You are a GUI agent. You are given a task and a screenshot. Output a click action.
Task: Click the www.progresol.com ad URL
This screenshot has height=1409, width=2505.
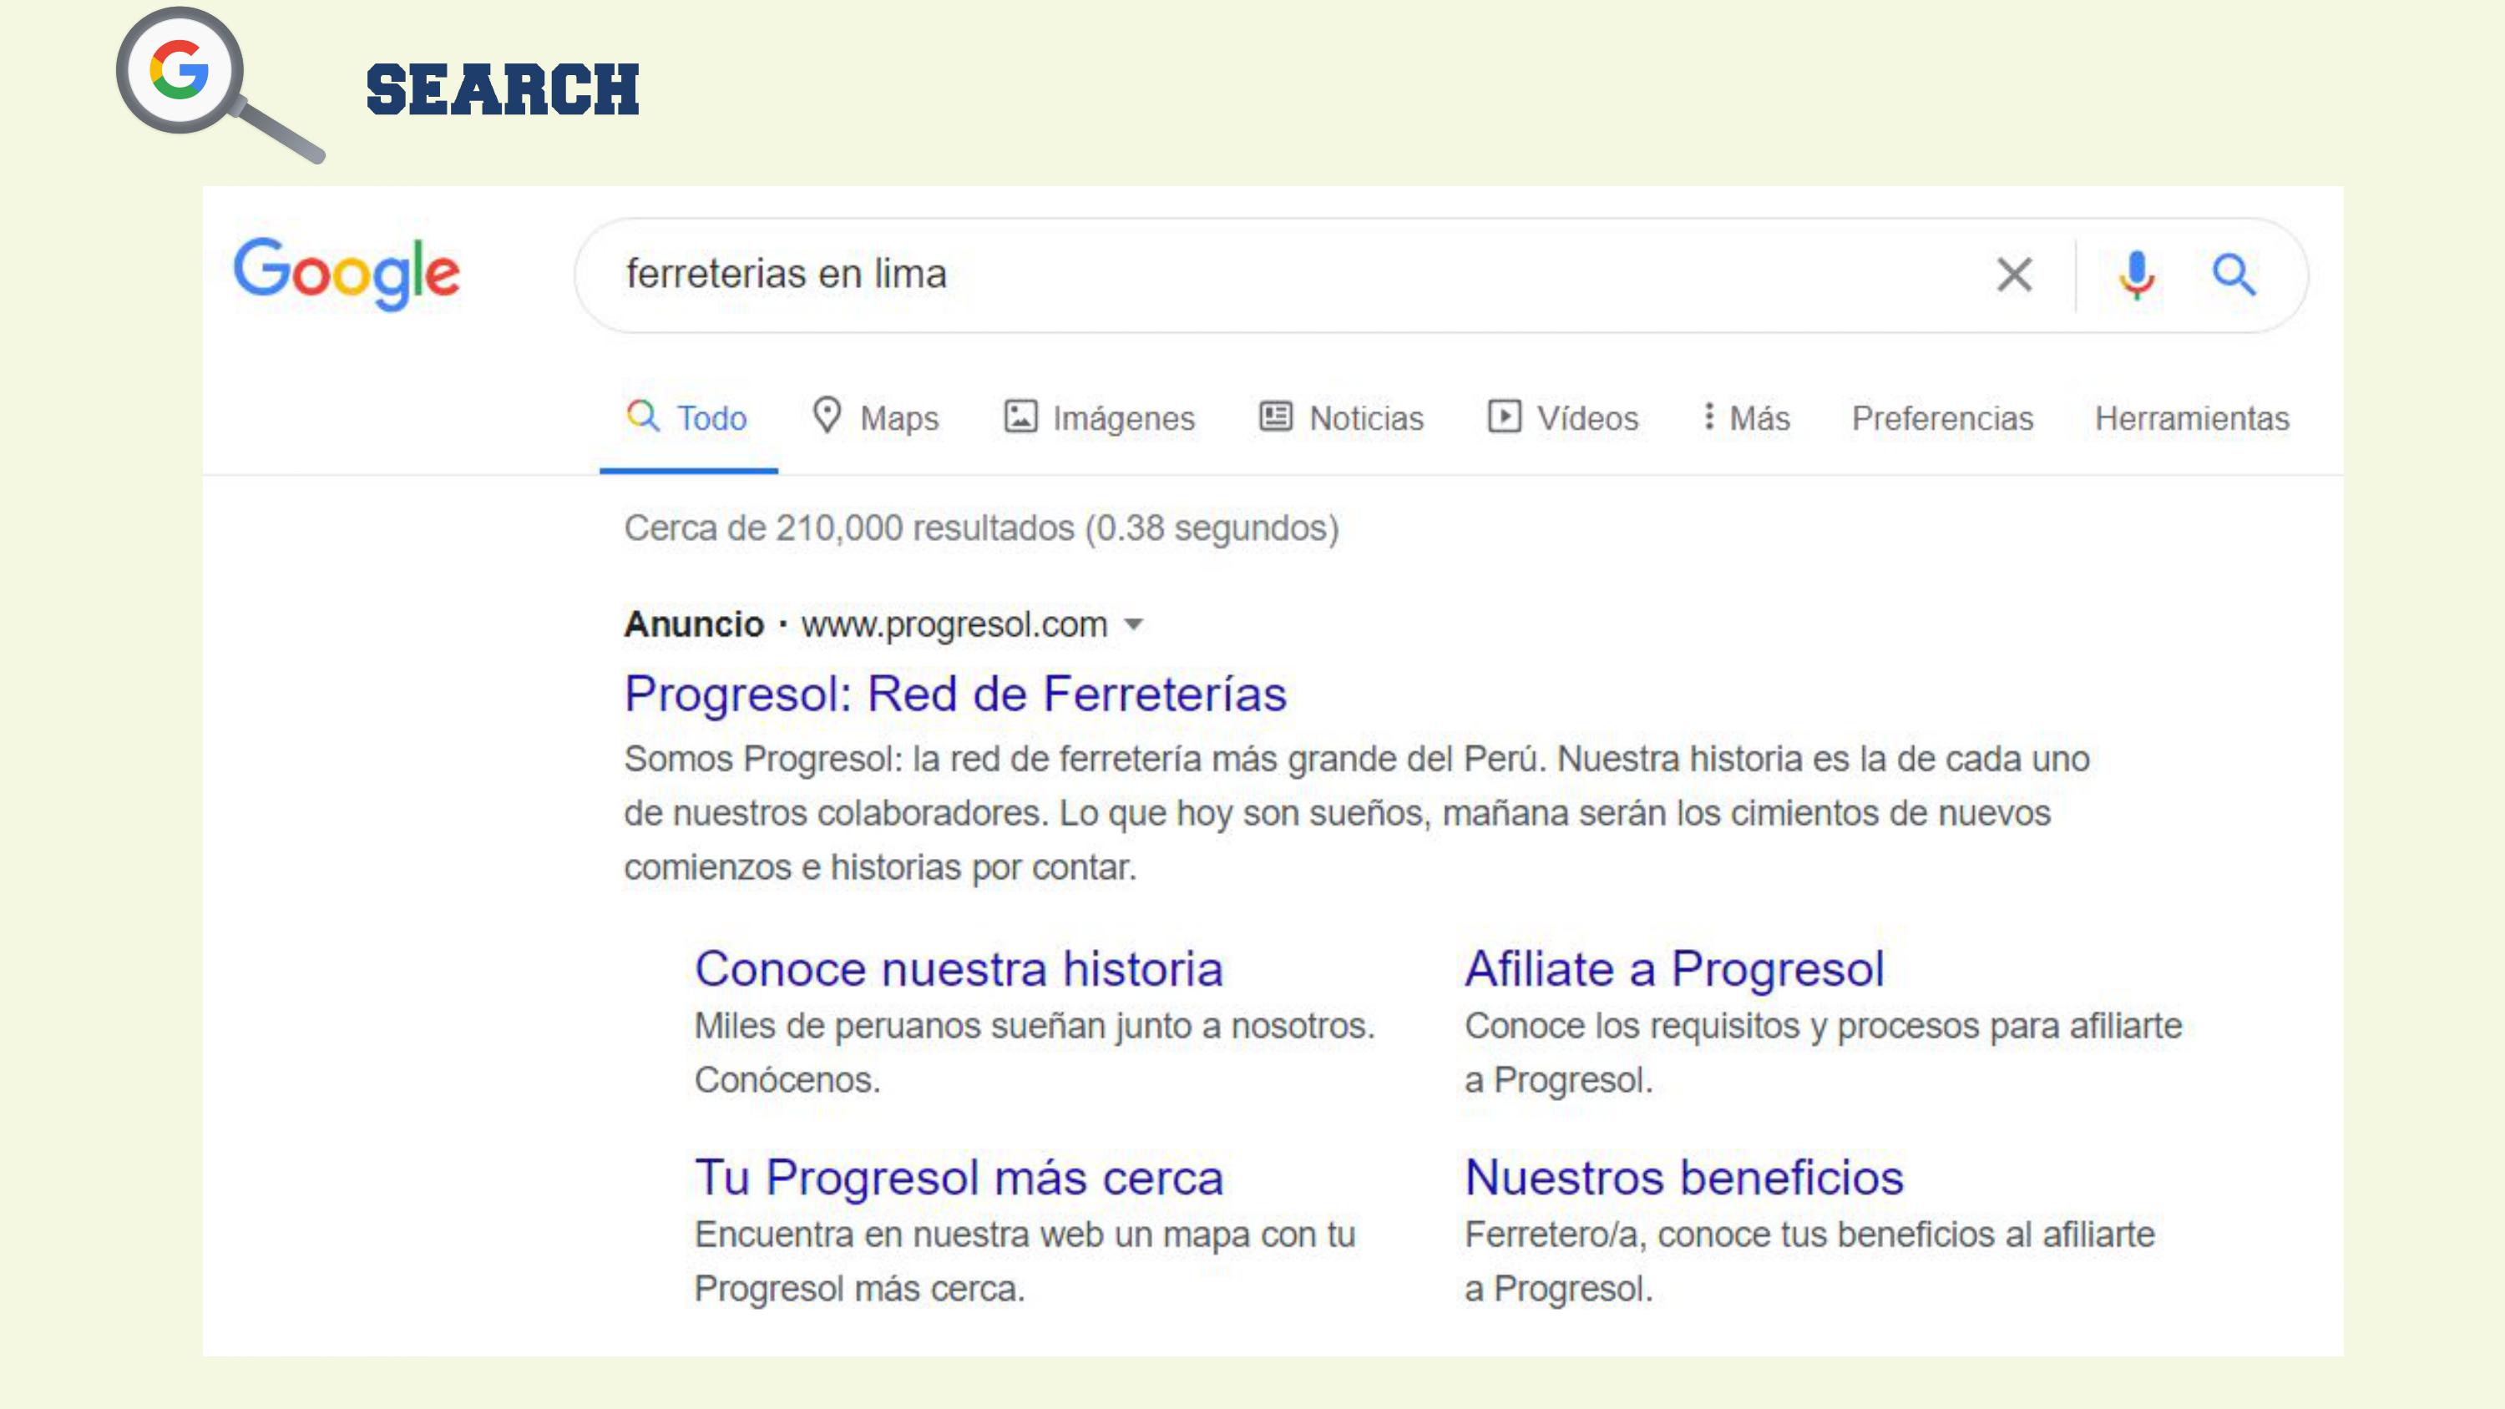(954, 624)
